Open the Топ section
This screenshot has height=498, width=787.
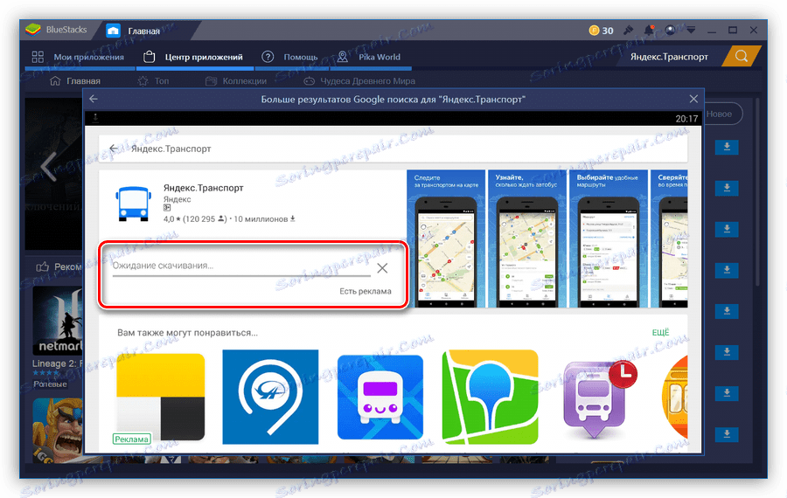click(154, 80)
